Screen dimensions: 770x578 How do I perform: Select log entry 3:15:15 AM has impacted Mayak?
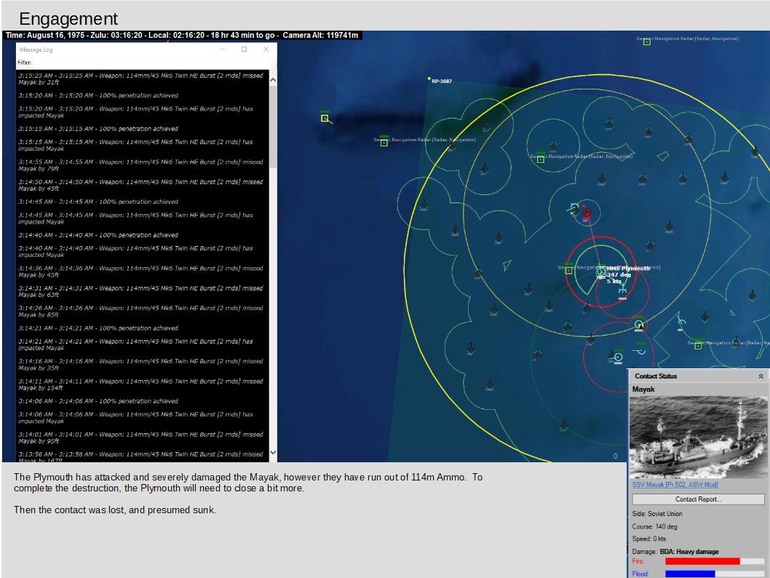136,146
